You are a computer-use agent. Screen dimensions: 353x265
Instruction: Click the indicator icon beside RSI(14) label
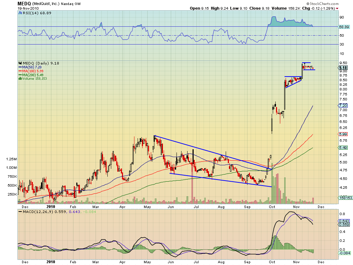[x=20, y=13]
